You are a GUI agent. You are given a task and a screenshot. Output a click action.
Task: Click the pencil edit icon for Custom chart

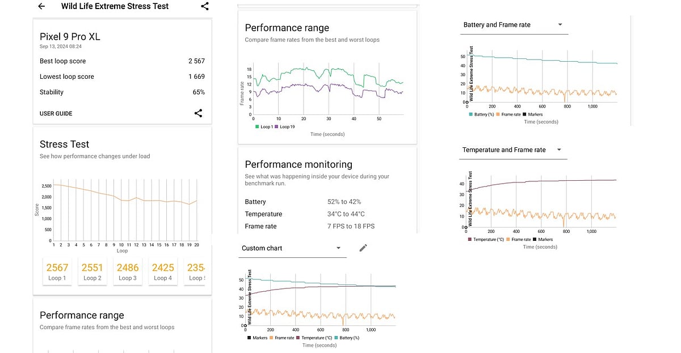point(363,248)
